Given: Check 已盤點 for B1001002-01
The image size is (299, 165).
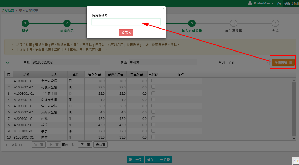Looking at the screenshot, I should coord(153,137).
